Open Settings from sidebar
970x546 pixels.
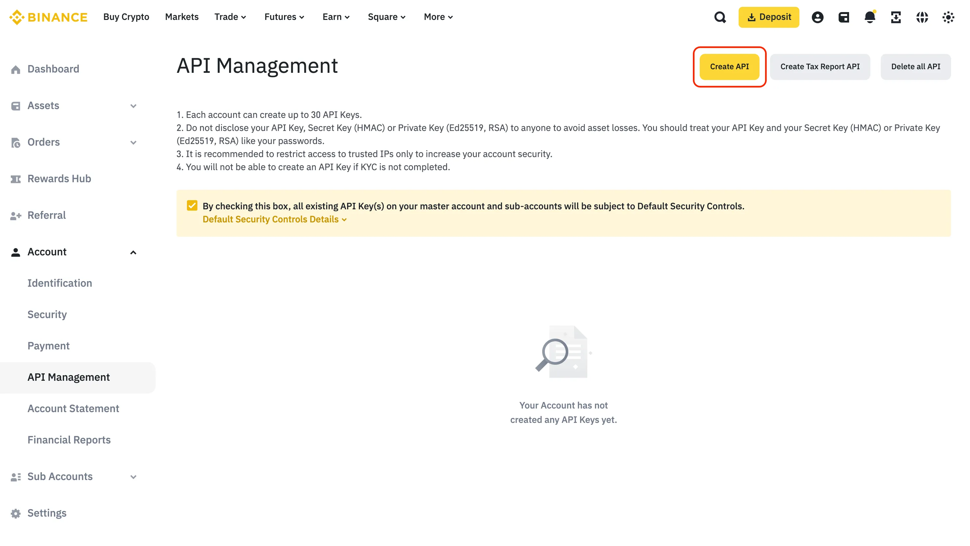coord(47,513)
